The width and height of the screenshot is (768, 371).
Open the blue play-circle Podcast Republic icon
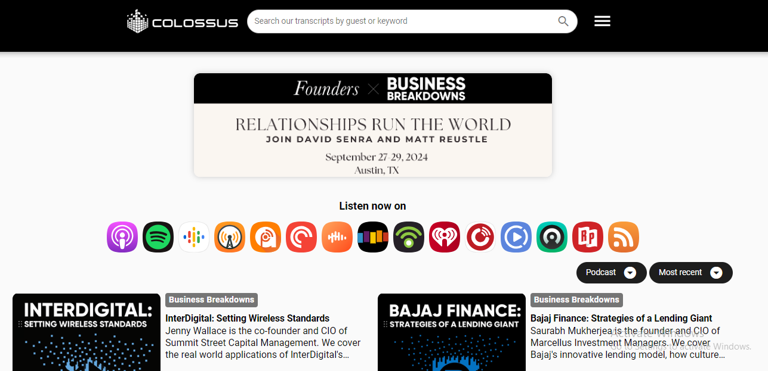[x=516, y=237]
